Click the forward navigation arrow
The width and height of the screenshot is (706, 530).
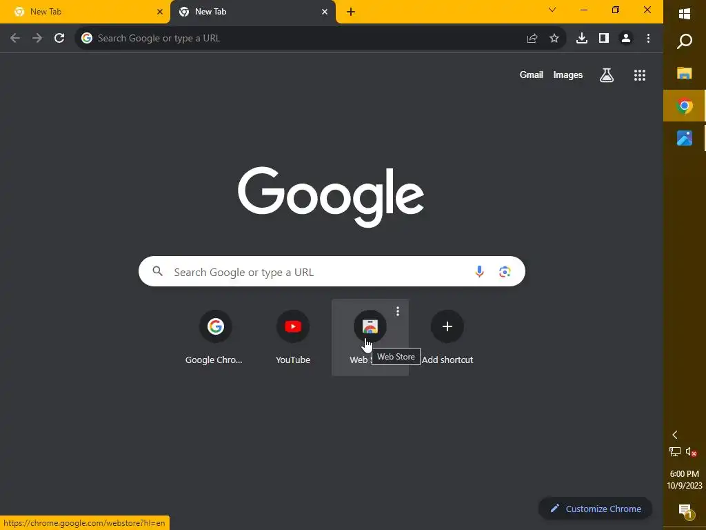click(x=37, y=39)
